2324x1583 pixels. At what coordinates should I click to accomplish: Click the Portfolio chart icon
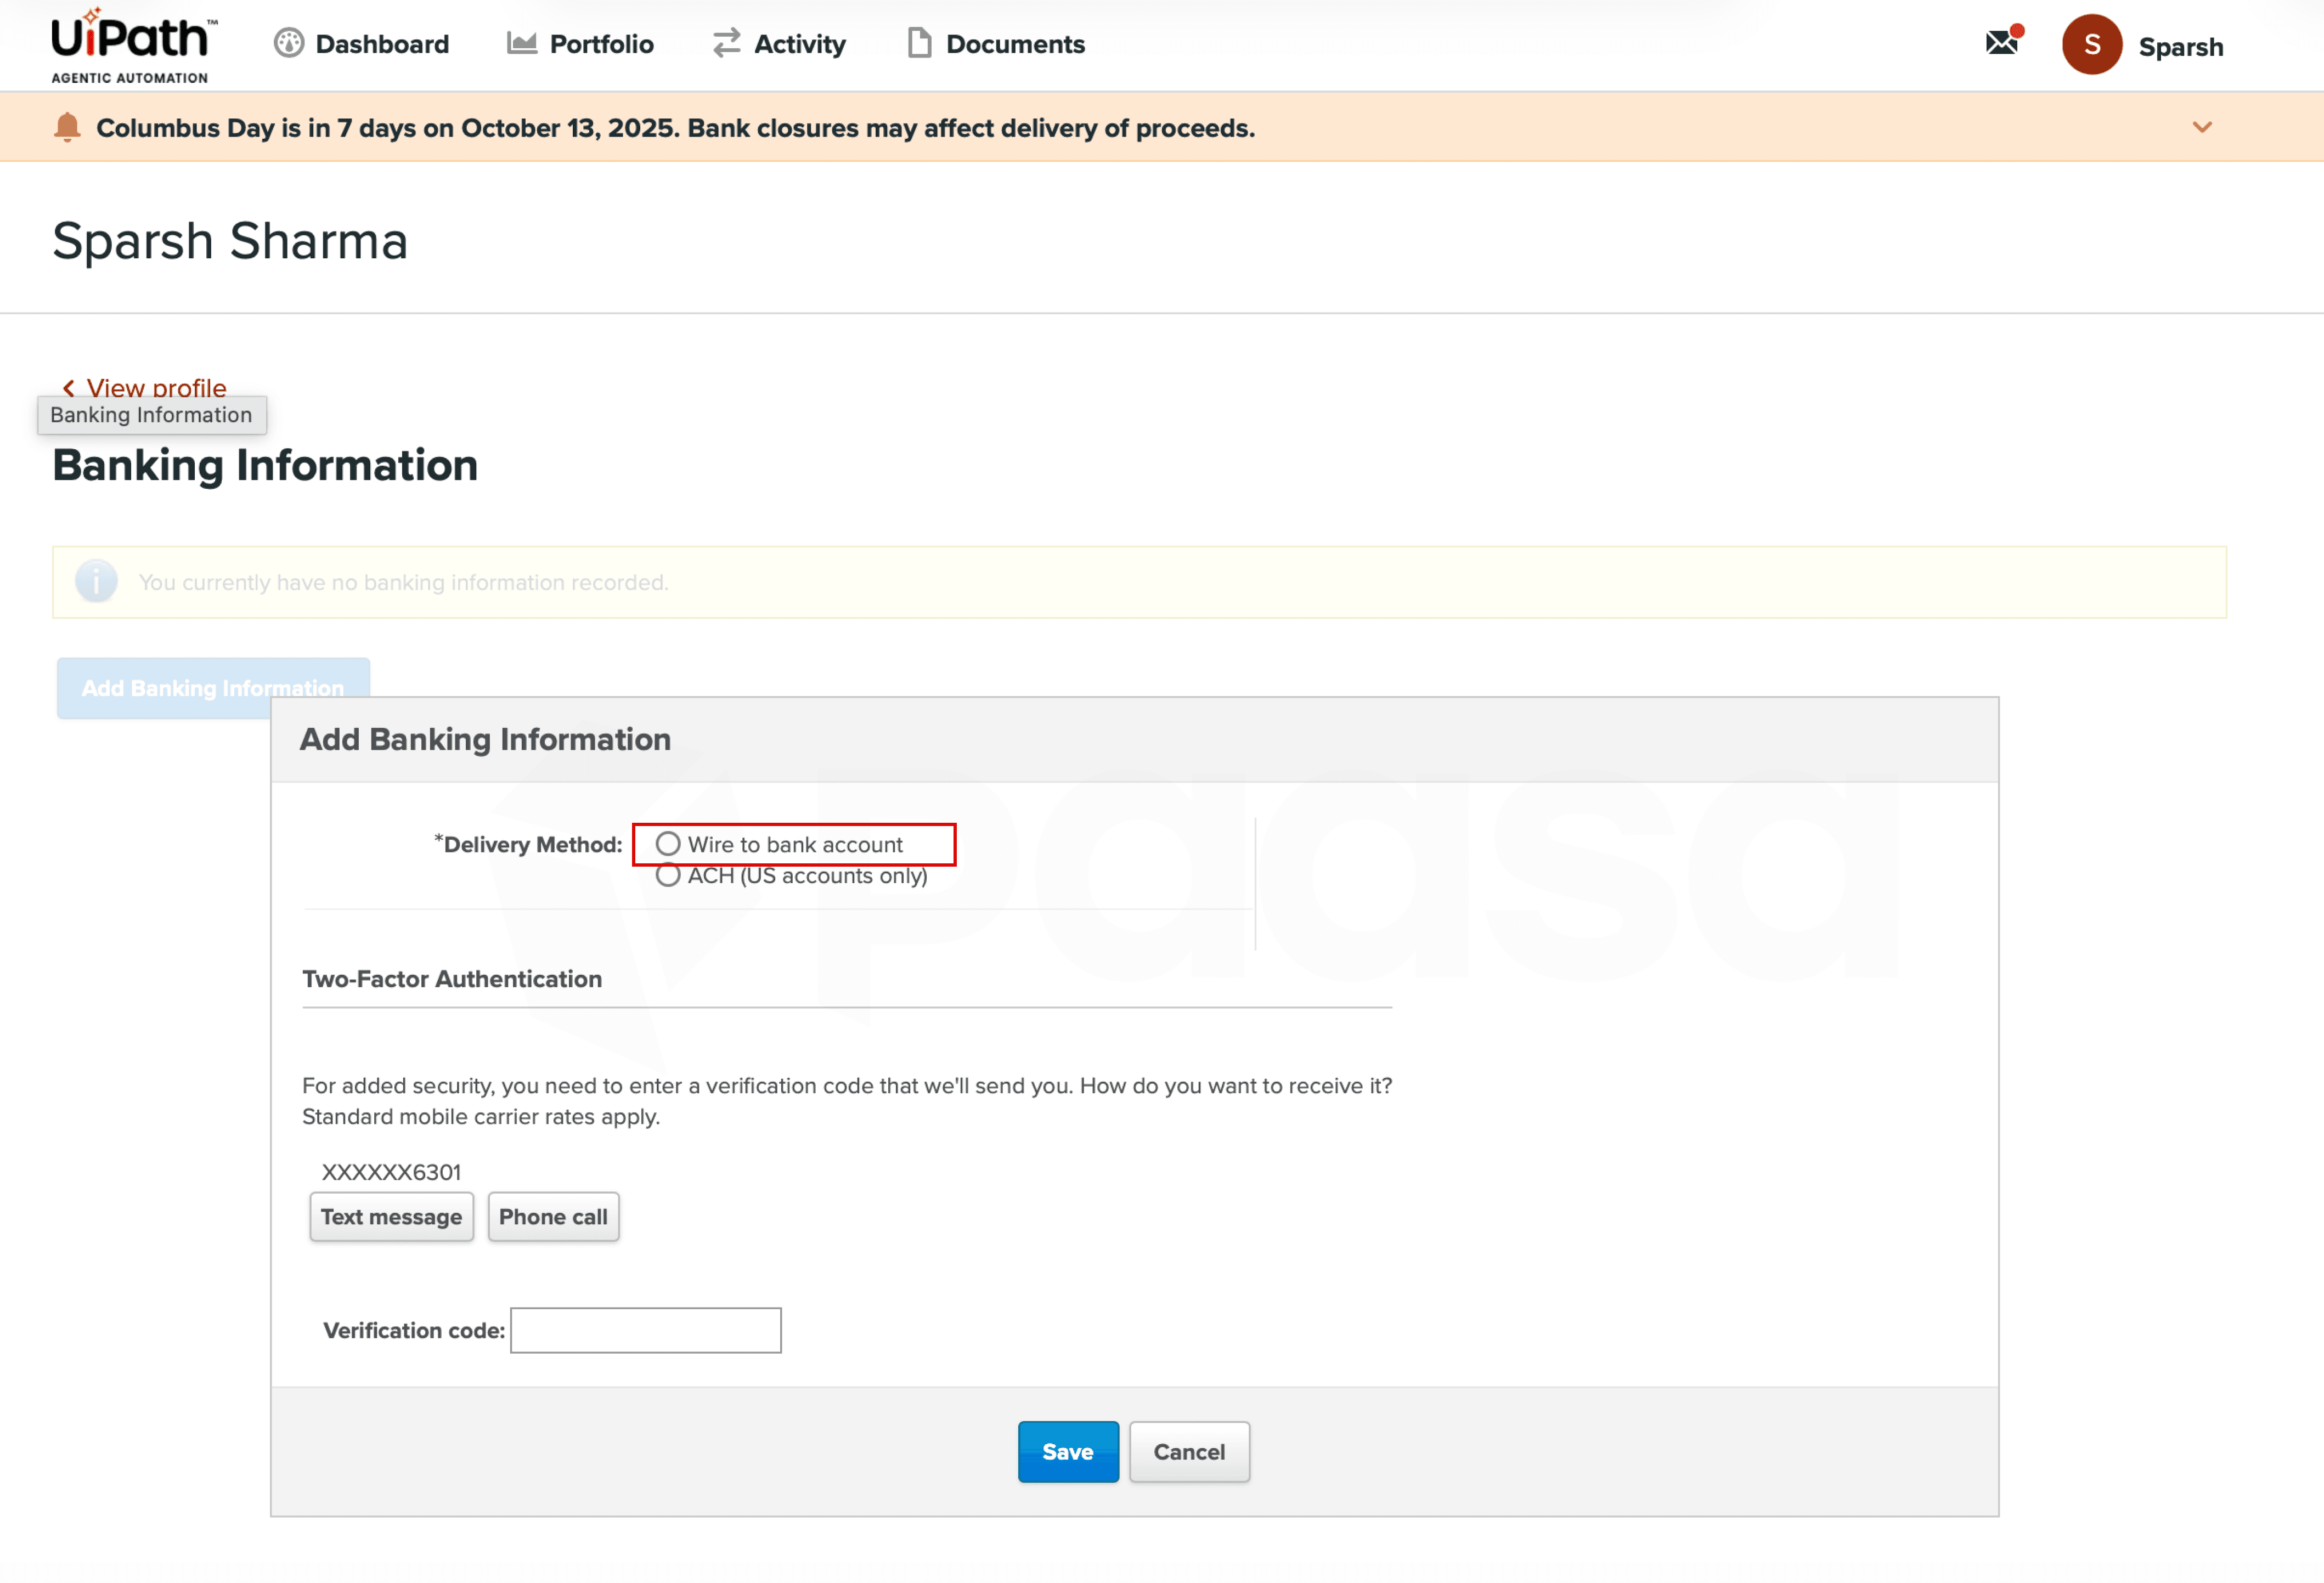pos(521,43)
